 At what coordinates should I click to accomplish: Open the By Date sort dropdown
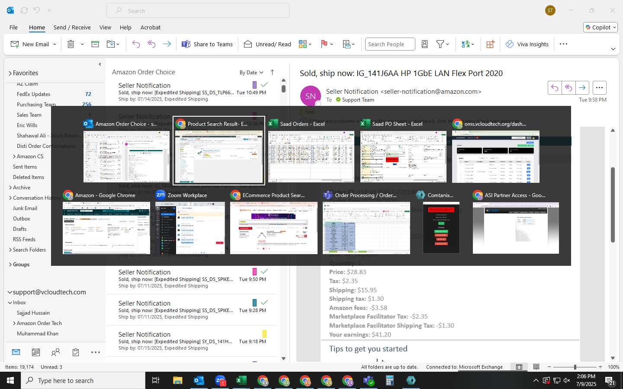coord(251,73)
